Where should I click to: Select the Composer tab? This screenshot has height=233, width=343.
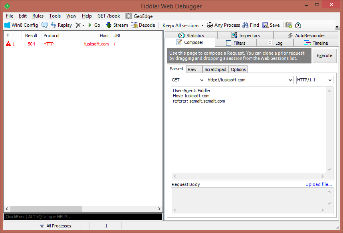tap(190, 42)
